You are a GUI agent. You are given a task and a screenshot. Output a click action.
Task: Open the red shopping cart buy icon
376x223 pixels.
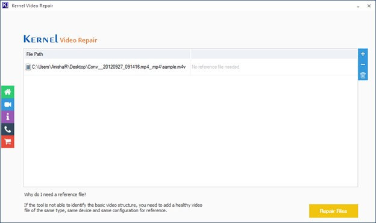(x=8, y=142)
